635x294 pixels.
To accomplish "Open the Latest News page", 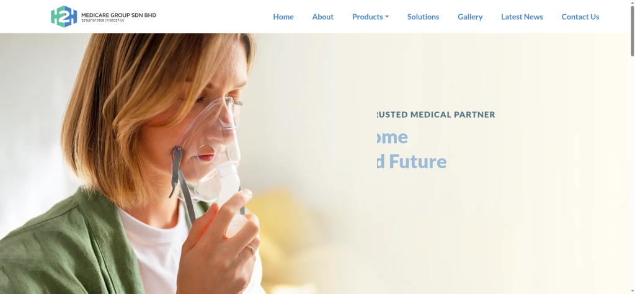I will coord(522,17).
